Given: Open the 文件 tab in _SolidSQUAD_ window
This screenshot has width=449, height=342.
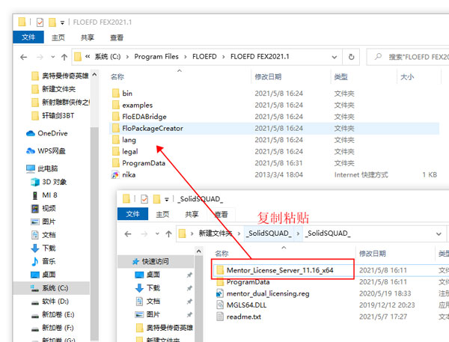Looking at the screenshot, I should [133, 214].
